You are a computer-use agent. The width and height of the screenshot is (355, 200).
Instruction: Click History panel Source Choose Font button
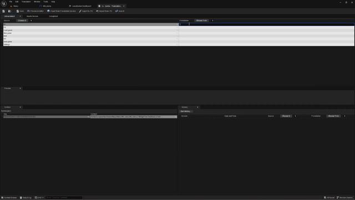[286, 116]
